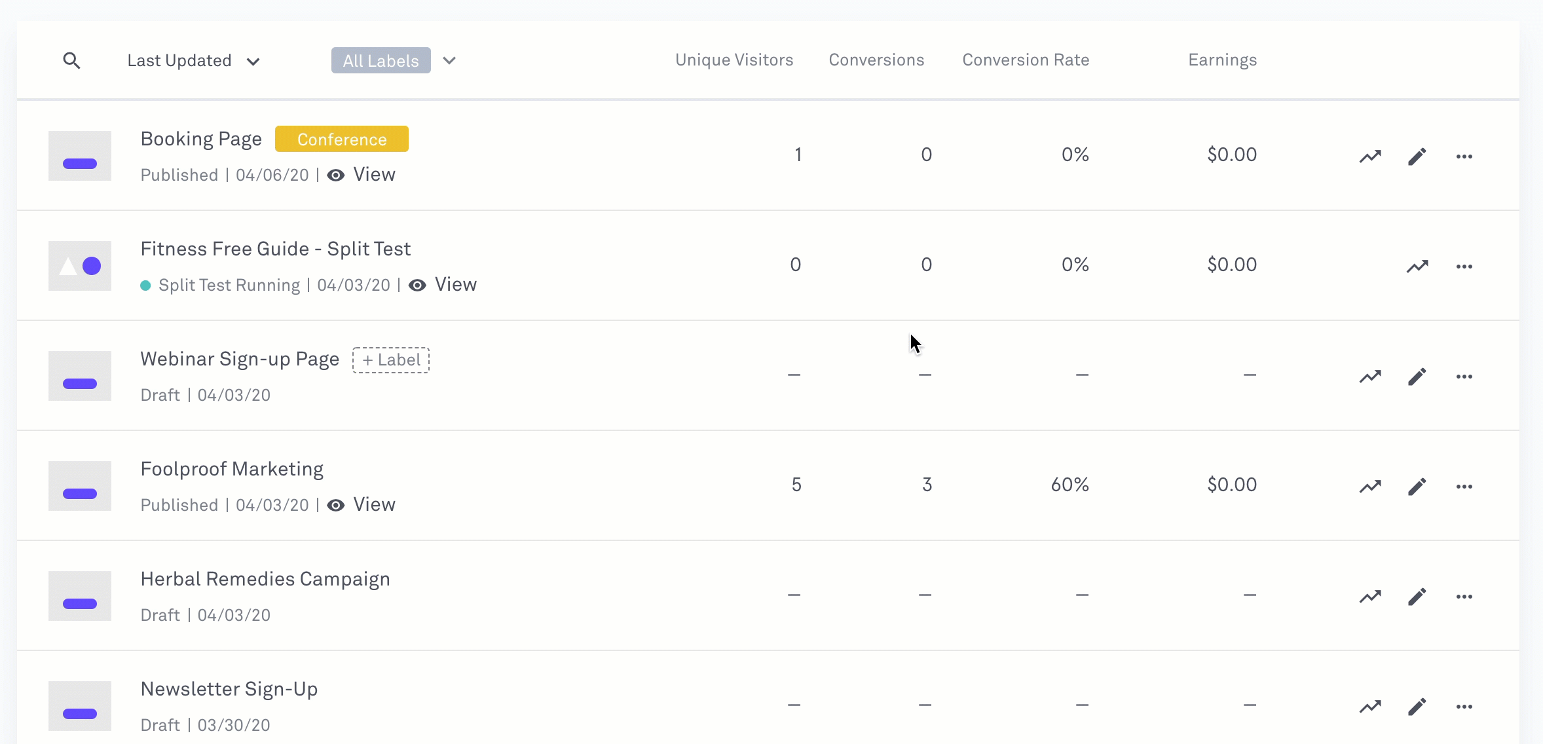Open the Herbal Remedies Campaign title
1543x744 pixels.
point(265,579)
